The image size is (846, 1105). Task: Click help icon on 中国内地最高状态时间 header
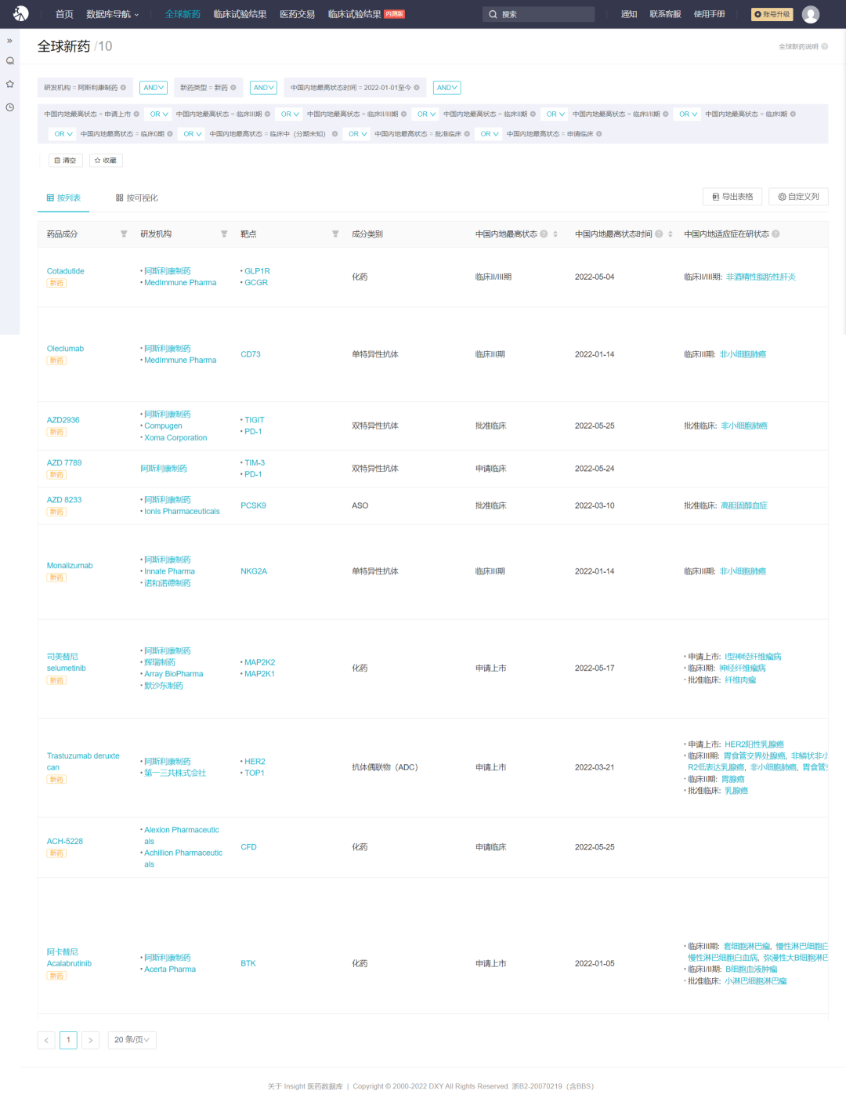point(659,234)
